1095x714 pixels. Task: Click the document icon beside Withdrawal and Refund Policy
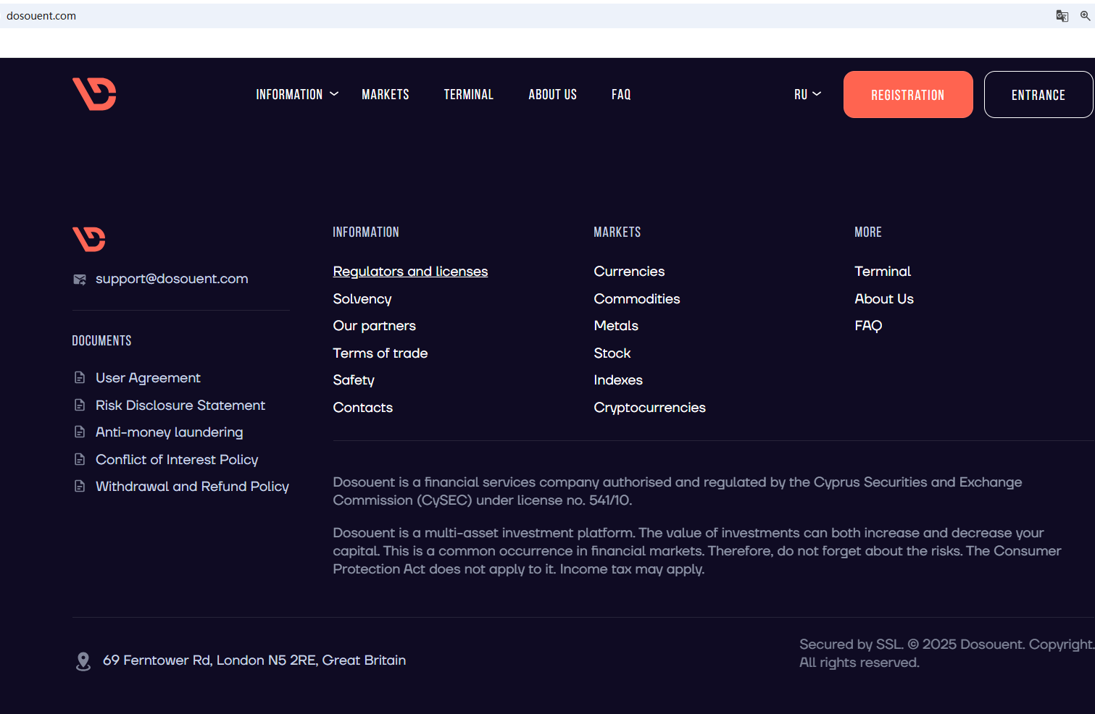[x=80, y=486]
